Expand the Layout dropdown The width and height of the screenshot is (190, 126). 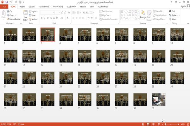pyautogui.click(x=33, y=11)
